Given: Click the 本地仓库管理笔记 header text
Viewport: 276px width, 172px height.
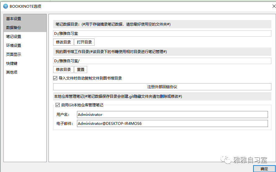Looking at the screenshot, I should click(118, 96).
